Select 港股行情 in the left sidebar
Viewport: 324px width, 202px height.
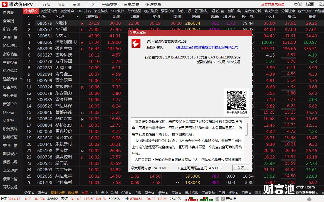tap(10, 137)
